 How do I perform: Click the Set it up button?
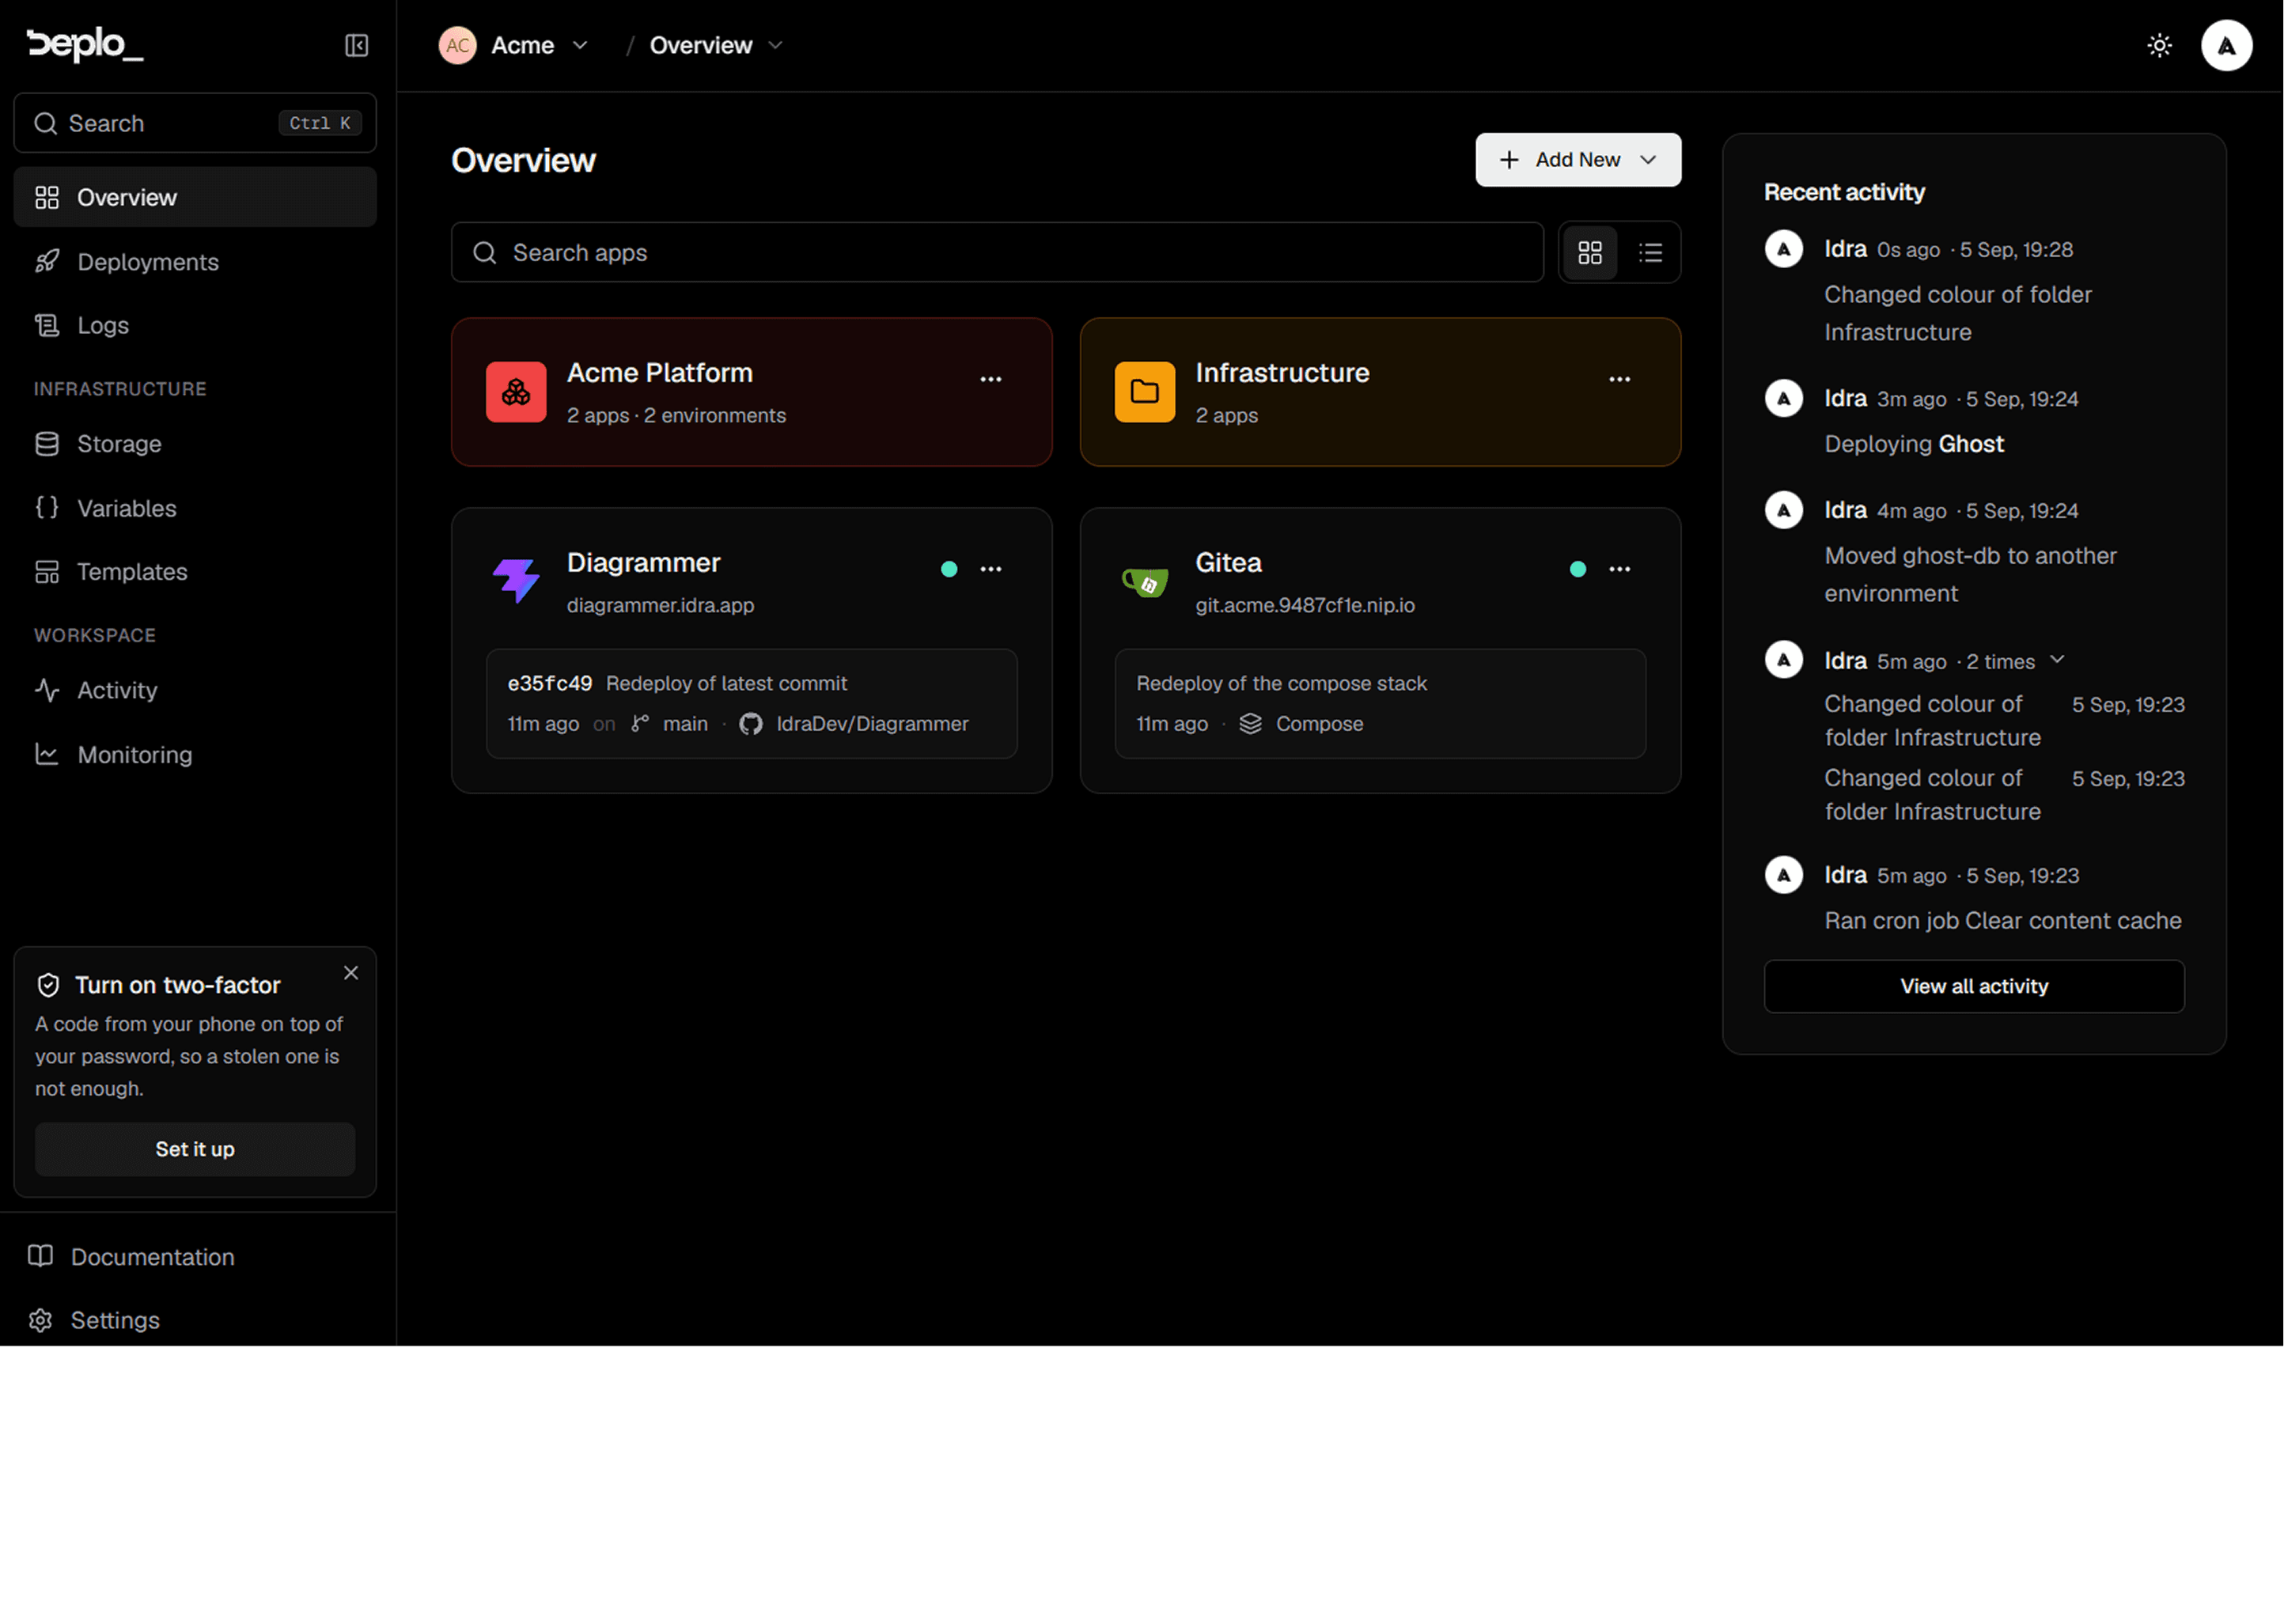[195, 1149]
